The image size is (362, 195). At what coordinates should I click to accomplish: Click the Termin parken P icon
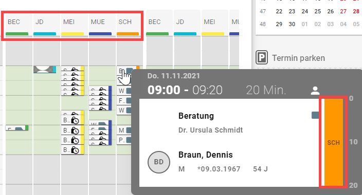(262, 57)
